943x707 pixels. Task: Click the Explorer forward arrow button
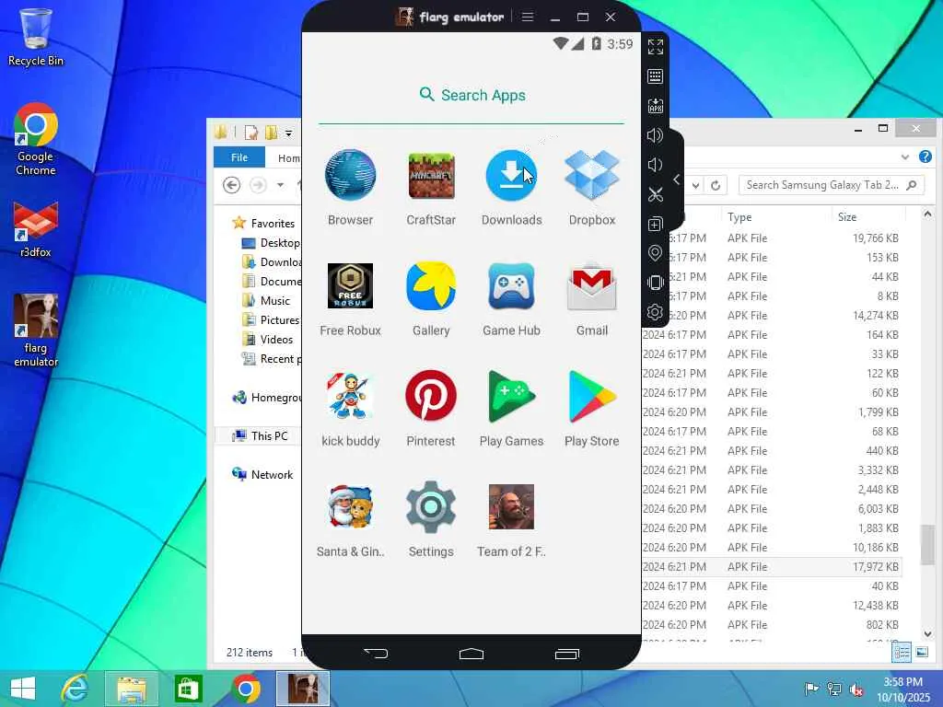tap(259, 184)
